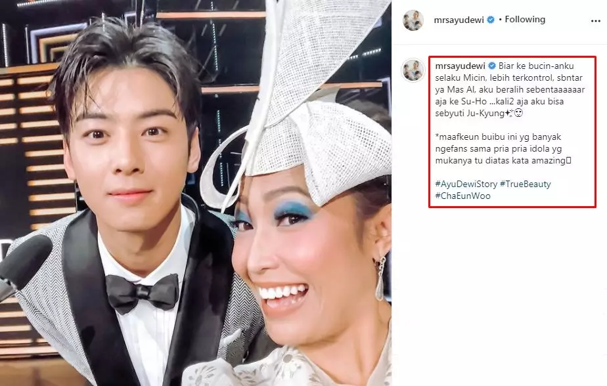The height and width of the screenshot is (386, 607).
Task: Click the verified badge beside header username
Action: (x=491, y=20)
